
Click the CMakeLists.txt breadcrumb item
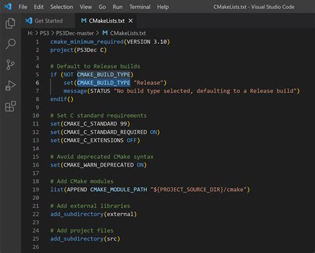128,33
